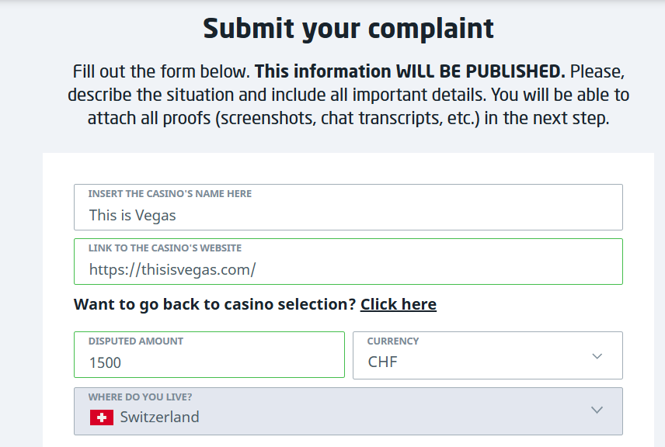Click the 1500 amount value
Image resolution: width=665 pixels, height=447 pixels.
(x=106, y=362)
